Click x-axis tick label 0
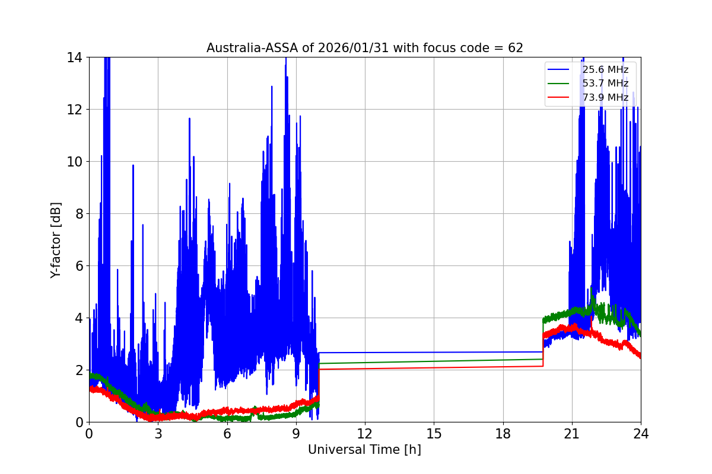The height and width of the screenshot is (474, 712). coord(89,434)
